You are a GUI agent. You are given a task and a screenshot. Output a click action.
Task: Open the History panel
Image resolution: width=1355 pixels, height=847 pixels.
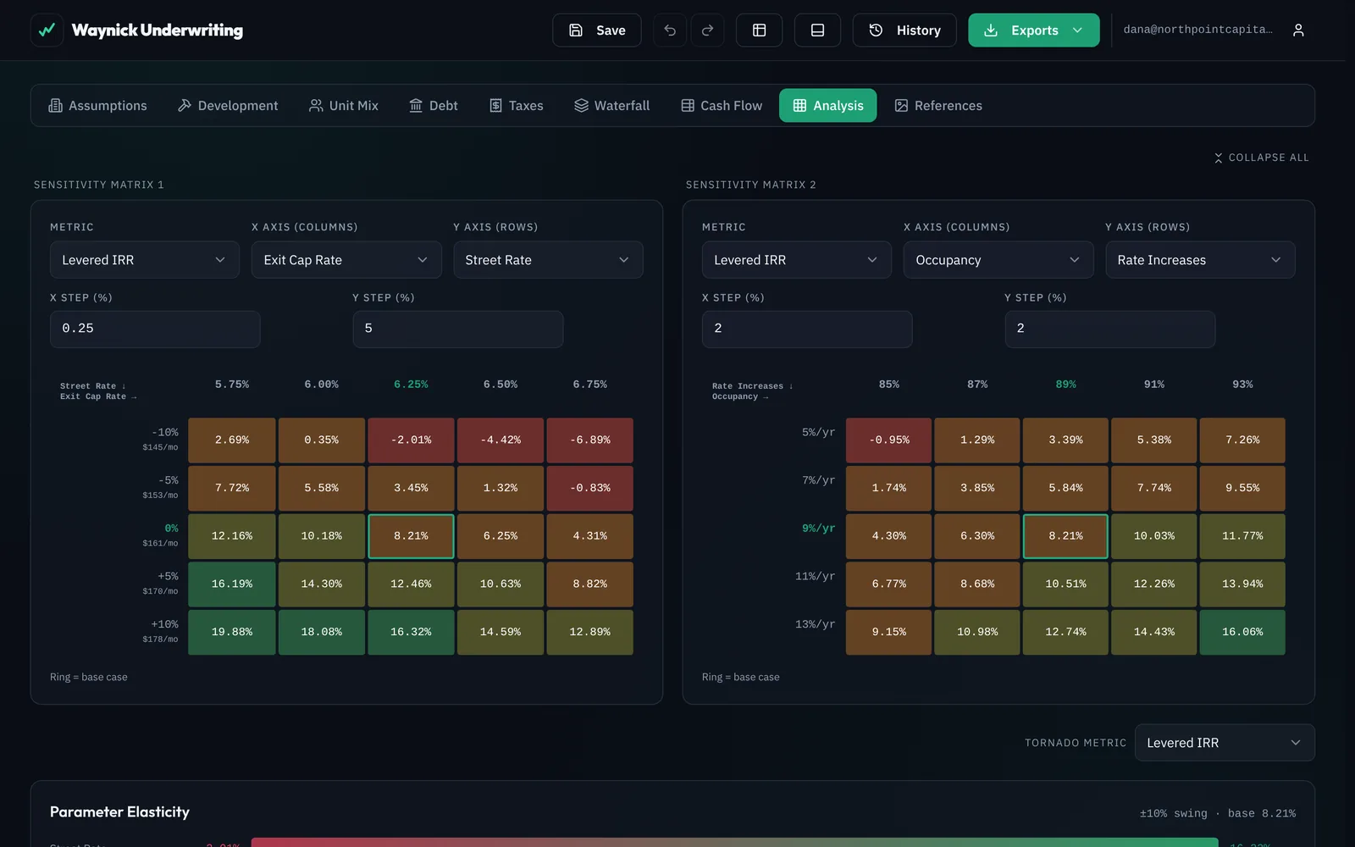tap(904, 30)
